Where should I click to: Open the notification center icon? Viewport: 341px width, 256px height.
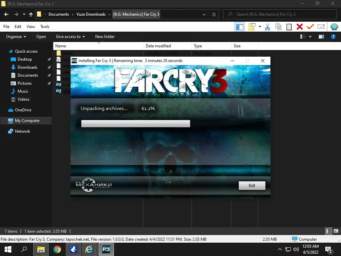coord(329,250)
